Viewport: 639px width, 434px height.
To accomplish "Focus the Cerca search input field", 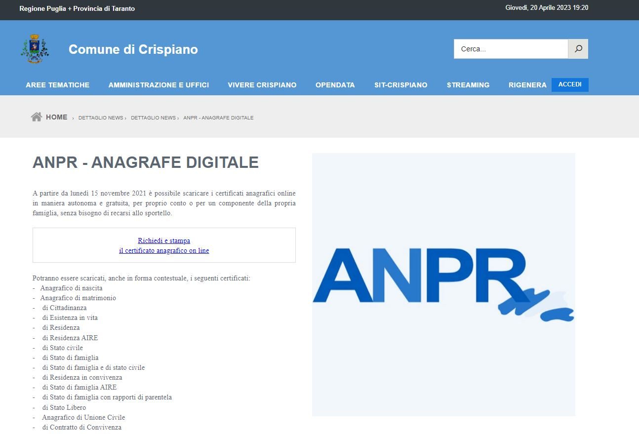I will click(511, 49).
